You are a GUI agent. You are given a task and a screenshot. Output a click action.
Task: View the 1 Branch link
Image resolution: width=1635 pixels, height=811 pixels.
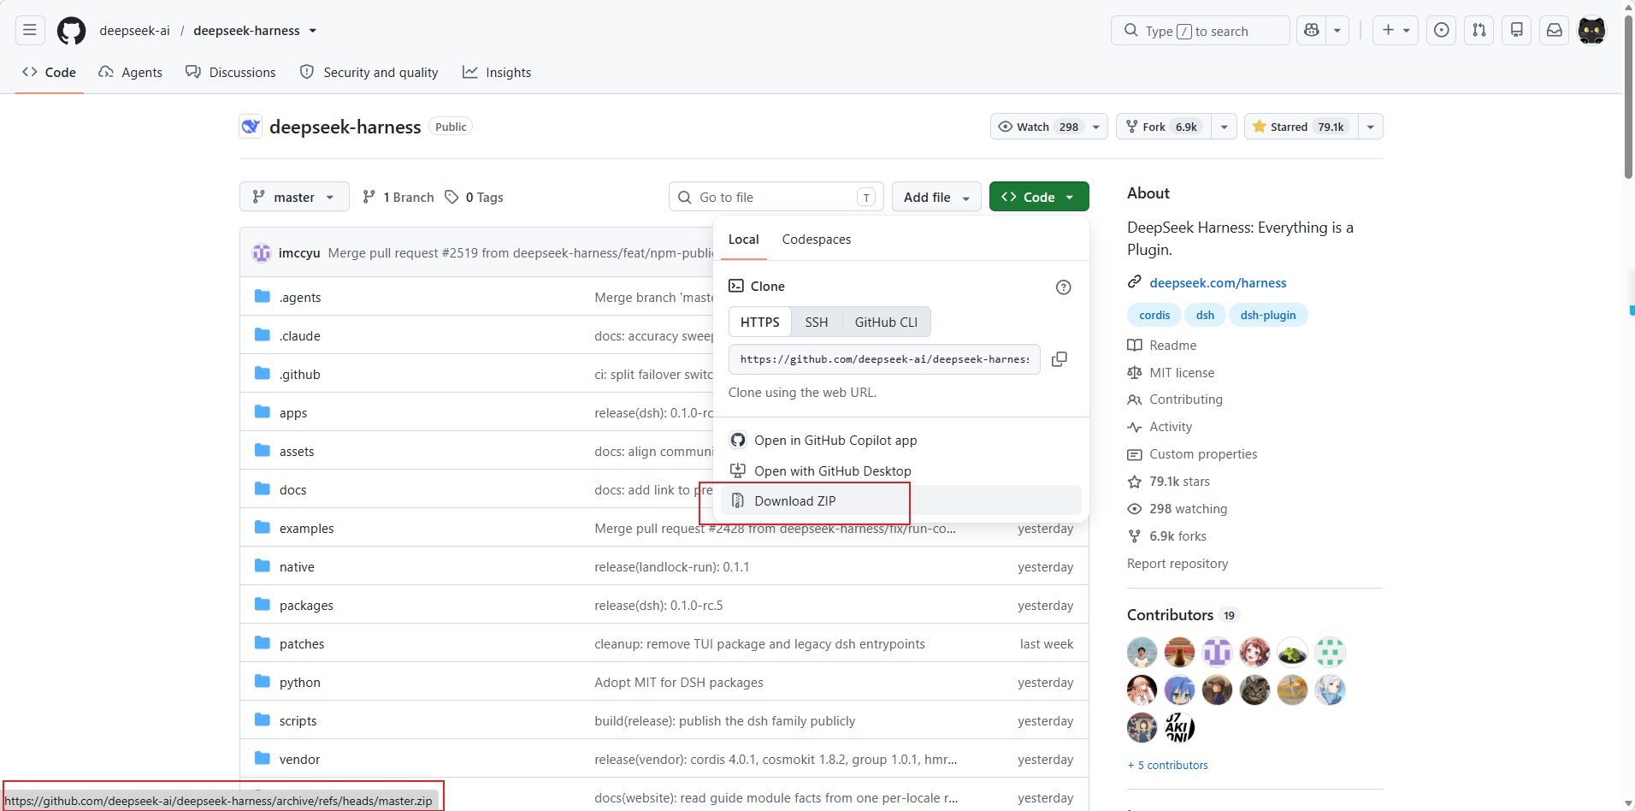398,198
